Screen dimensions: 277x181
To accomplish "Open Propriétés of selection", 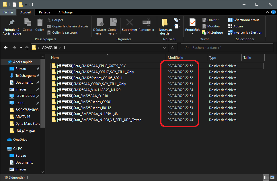I will (193, 26).
